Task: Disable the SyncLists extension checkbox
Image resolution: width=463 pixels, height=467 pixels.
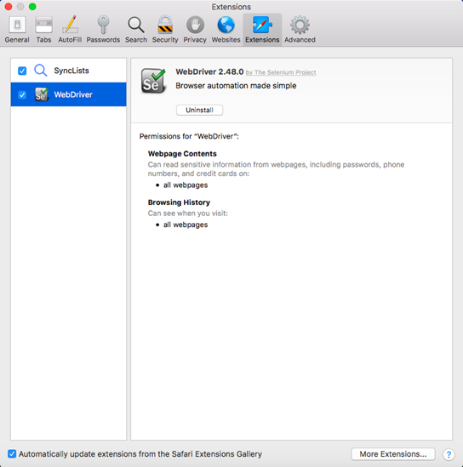Action: [22, 71]
